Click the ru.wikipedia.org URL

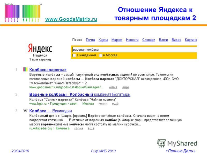(x=41, y=128)
